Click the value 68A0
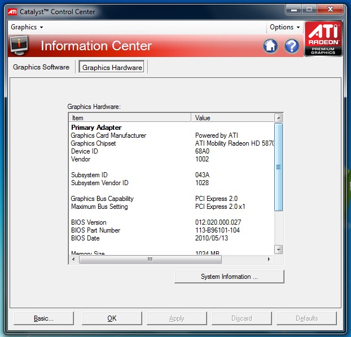 click(x=202, y=151)
